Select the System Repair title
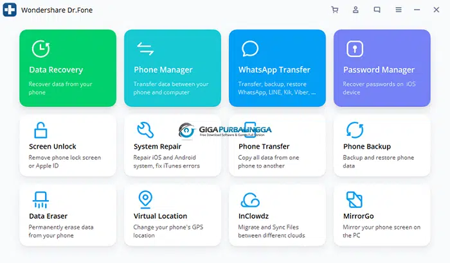The height and width of the screenshot is (263, 450). (x=157, y=147)
